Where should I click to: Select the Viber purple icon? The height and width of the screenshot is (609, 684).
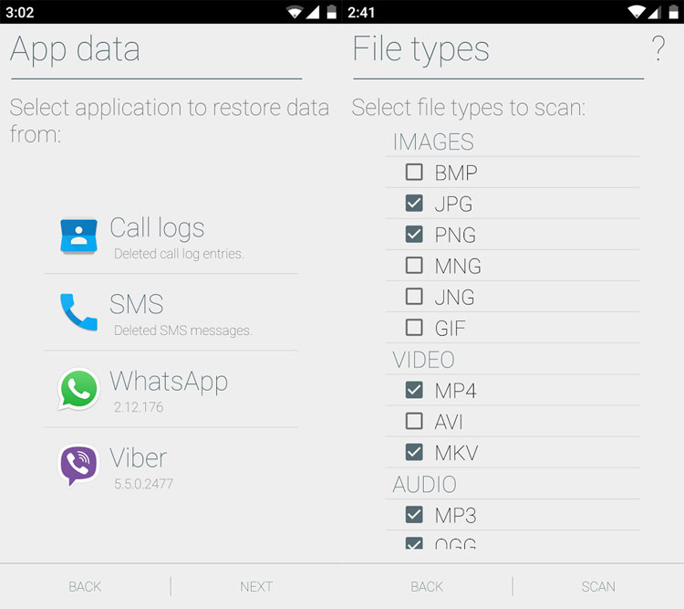tap(78, 465)
